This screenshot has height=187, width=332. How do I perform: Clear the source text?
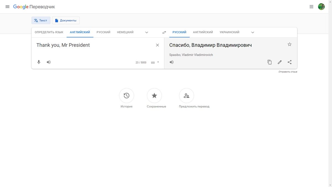click(157, 45)
